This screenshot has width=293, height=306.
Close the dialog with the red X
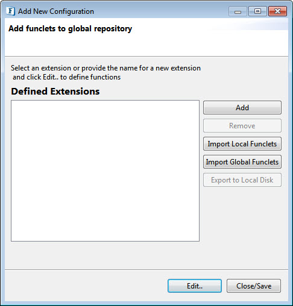(x=277, y=11)
